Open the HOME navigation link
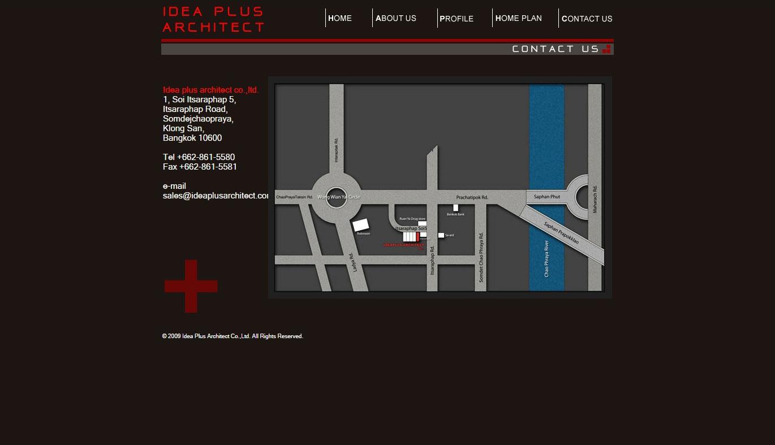Screen dimensions: 775x445 coord(340,18)
